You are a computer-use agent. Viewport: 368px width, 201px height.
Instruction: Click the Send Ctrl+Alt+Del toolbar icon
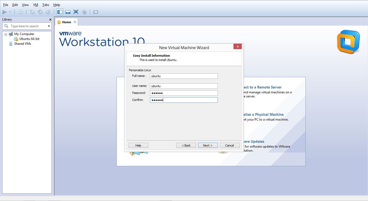tap(20, 12)
